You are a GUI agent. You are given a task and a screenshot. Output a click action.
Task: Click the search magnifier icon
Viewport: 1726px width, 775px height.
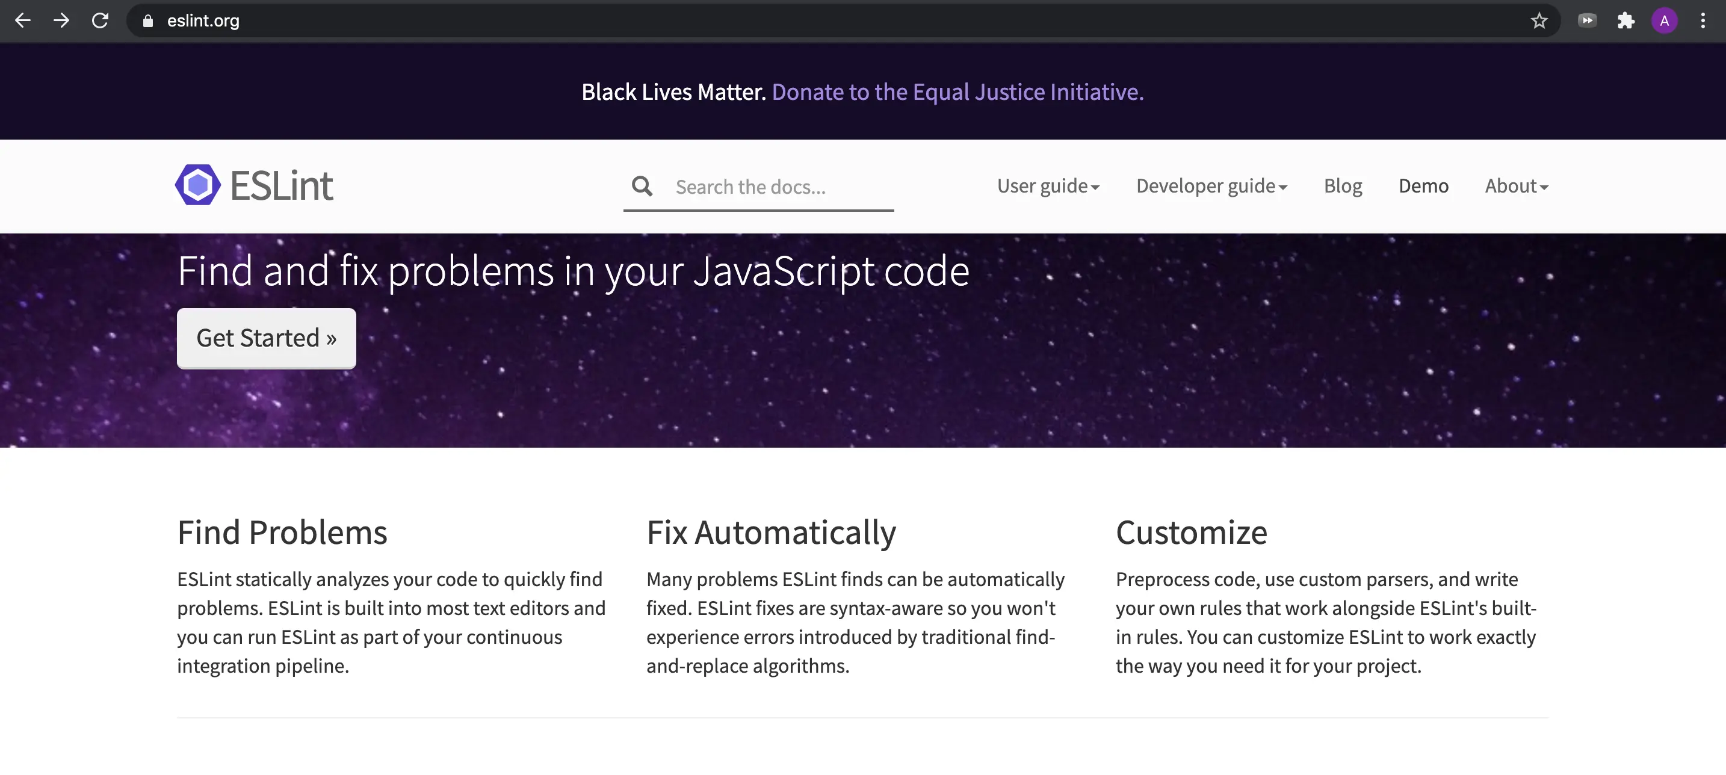[642, 186]
